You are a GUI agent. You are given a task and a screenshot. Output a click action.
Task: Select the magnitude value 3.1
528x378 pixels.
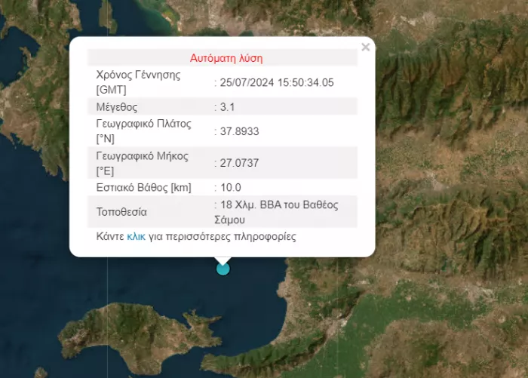click(x=227, y=107)
